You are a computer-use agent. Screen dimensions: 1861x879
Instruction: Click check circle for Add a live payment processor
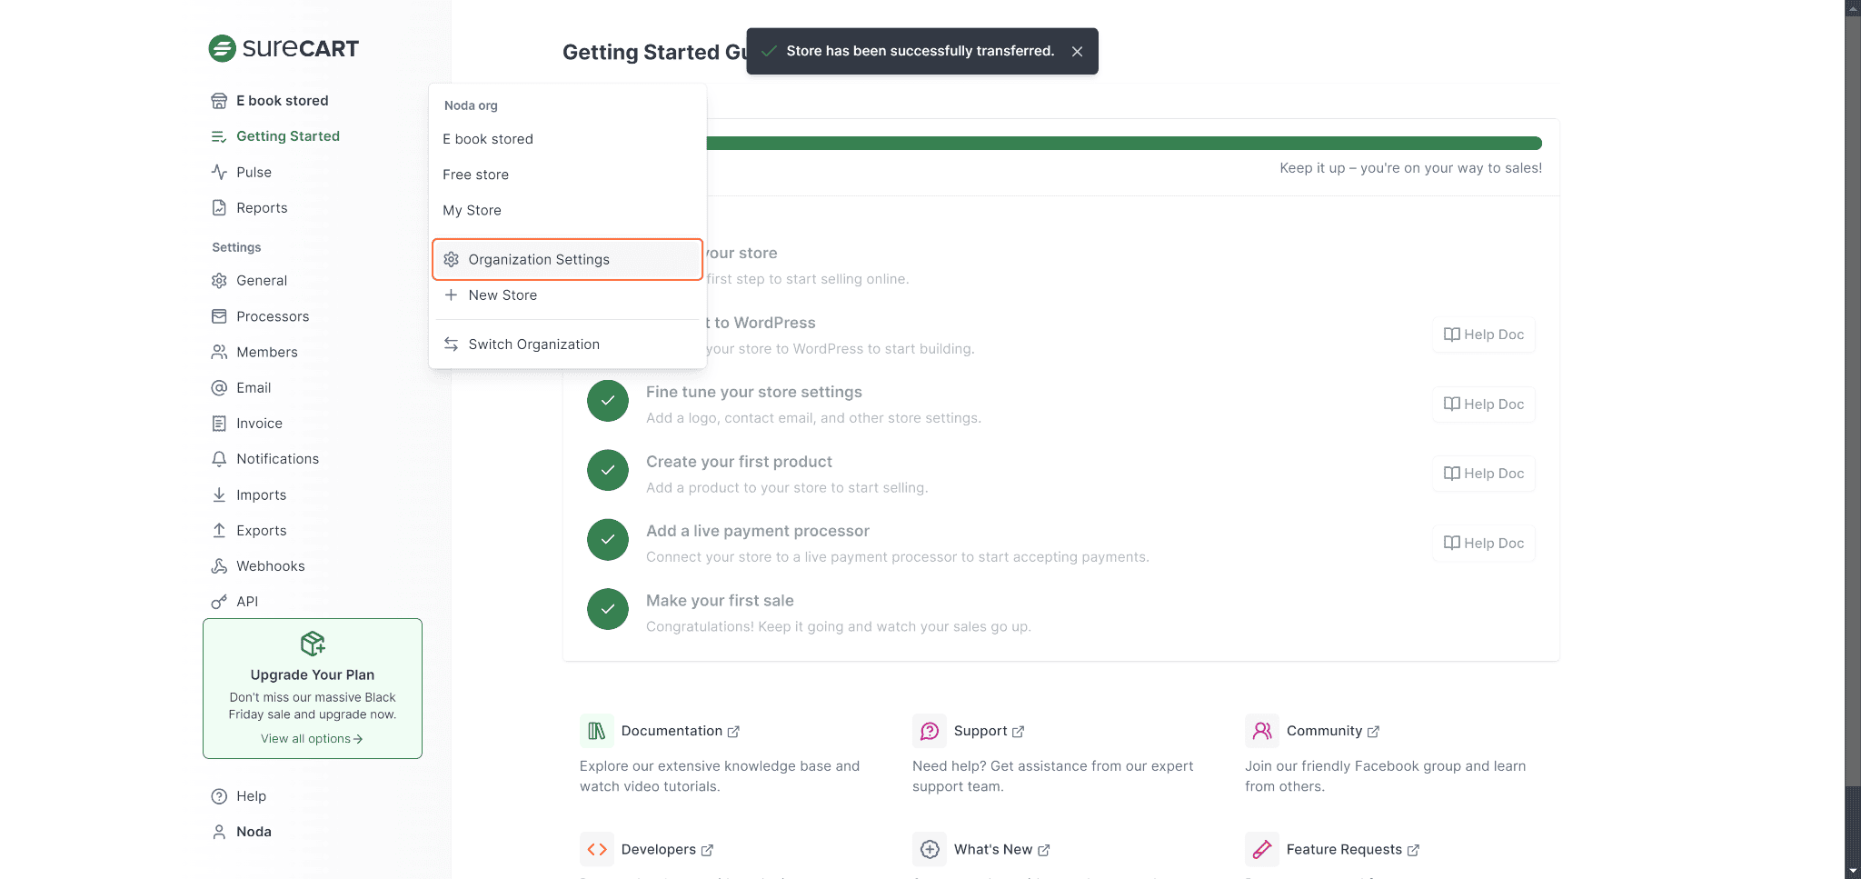click(607, 540)
